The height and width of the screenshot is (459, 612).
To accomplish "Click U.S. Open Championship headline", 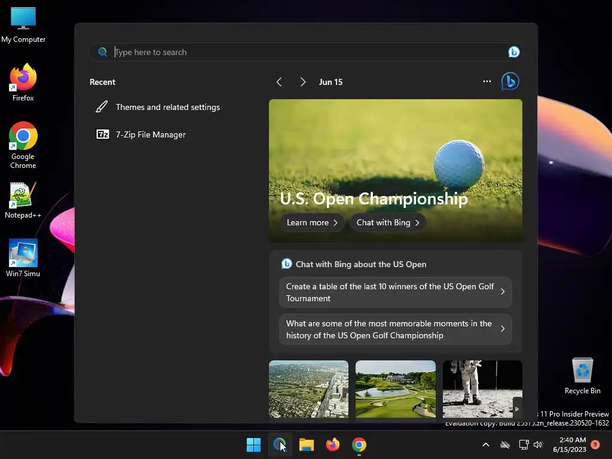I will click(374, 198).
